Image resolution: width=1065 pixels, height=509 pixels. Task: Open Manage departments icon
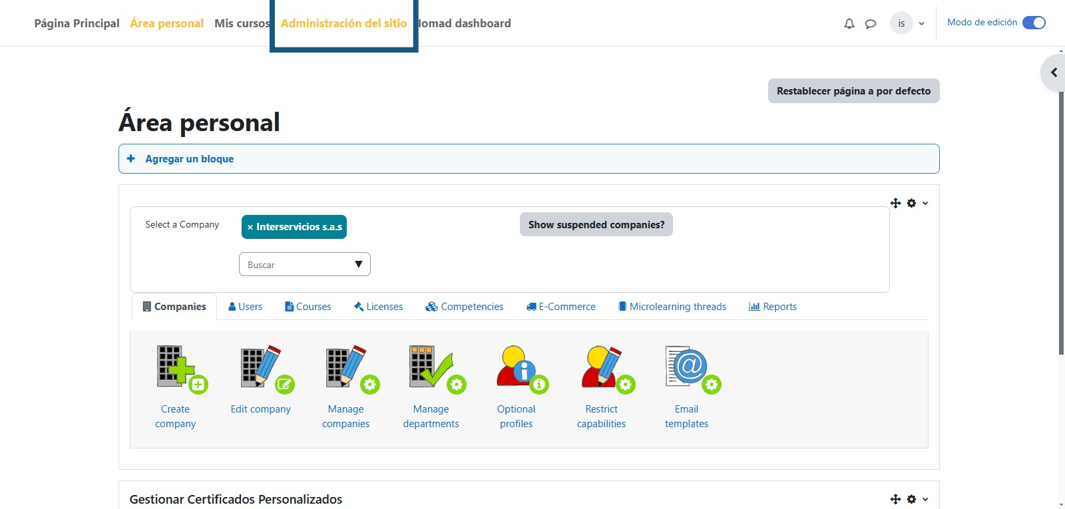coord(437,368)
